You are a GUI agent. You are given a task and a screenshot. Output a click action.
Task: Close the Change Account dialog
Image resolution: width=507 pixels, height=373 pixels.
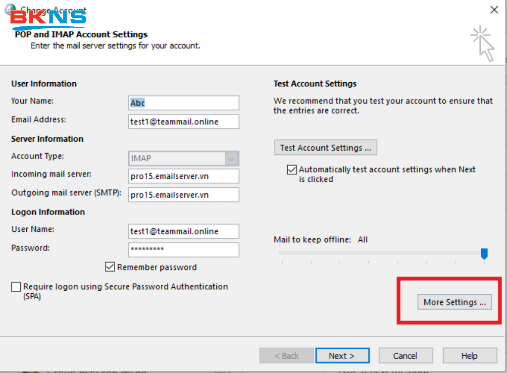(493, 9)
